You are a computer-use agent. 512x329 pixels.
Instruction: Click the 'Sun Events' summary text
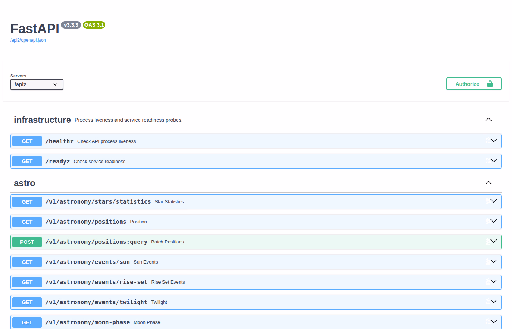point(146,262)
